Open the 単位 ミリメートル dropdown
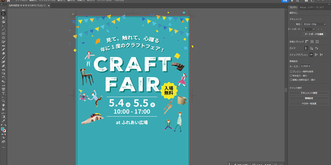Viewport: 331px width, 165px height. coord(315,24)
